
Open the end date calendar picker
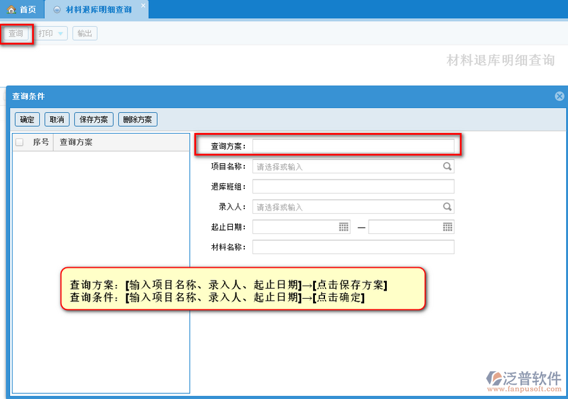(447, 227)
